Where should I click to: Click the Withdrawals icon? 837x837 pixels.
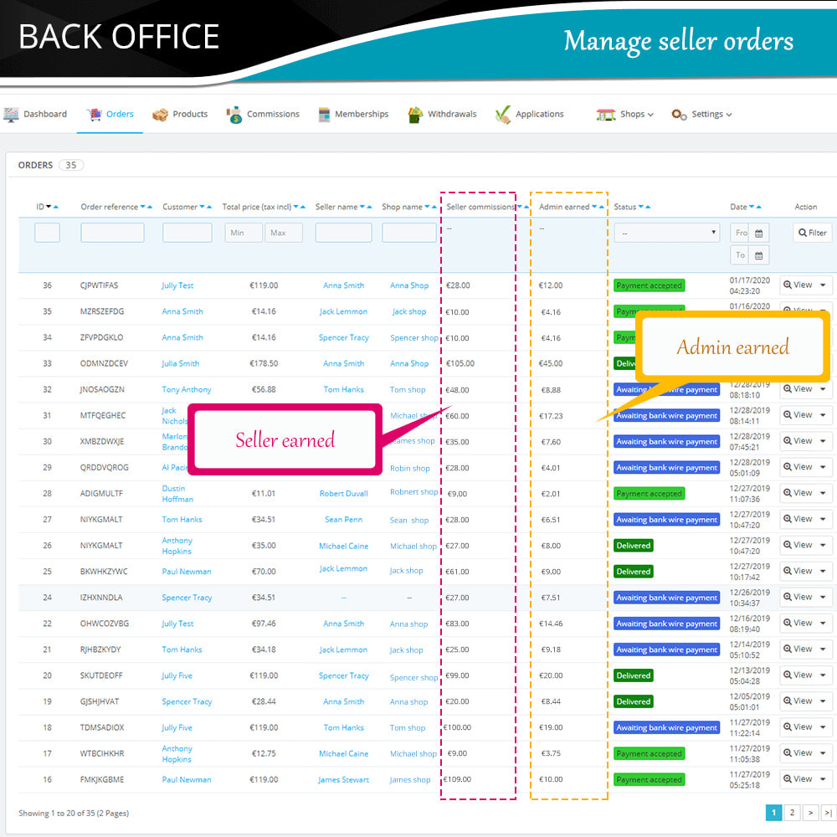[415, 115]
